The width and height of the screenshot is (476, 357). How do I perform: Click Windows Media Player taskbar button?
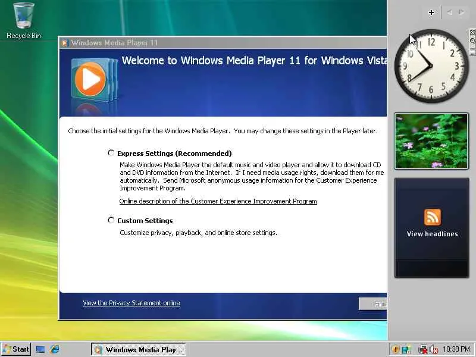pyautogui.click(x=139, y=350)
